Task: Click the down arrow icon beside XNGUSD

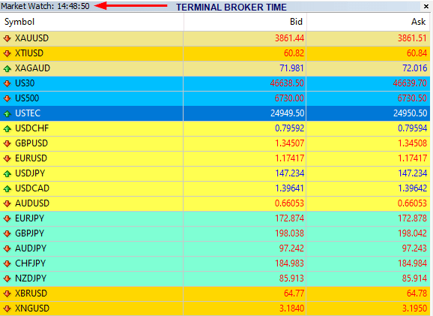Action: [x=7, y=308]
